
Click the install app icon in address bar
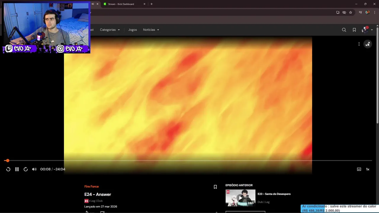[x=338, y=12]
